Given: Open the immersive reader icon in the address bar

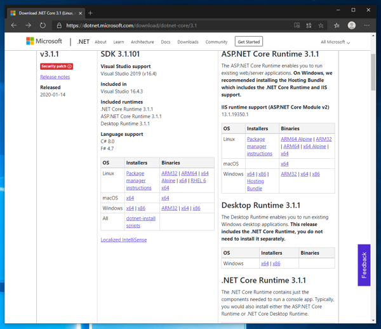Looking at the screenshot, I should coord(297,25).
